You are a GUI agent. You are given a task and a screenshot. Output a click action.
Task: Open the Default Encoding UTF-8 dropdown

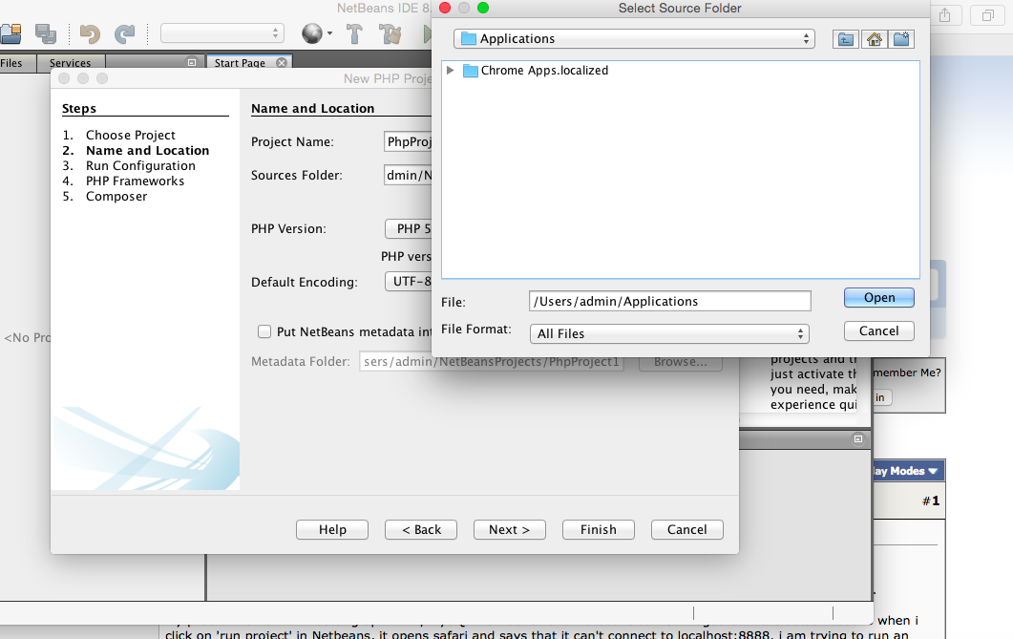(409, 282)
